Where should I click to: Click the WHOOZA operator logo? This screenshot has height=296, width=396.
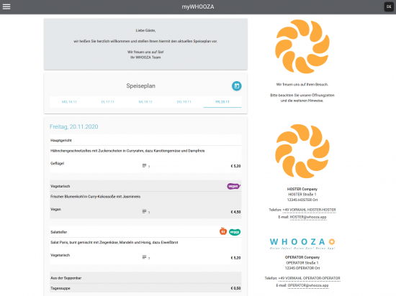(302, 244)
